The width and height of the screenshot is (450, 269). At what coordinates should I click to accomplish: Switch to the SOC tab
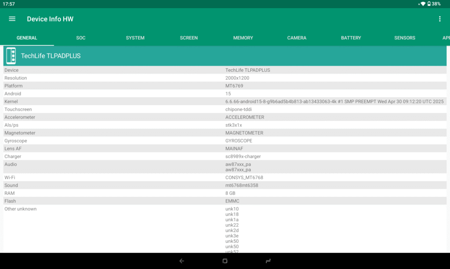(x=81, y=38)
